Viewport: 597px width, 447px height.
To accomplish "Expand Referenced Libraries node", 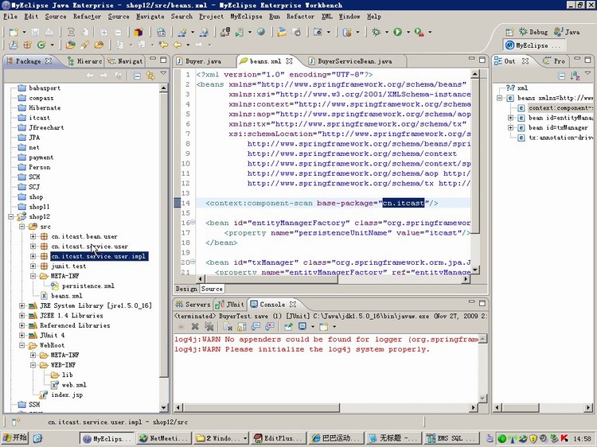I will coord(21,325).
